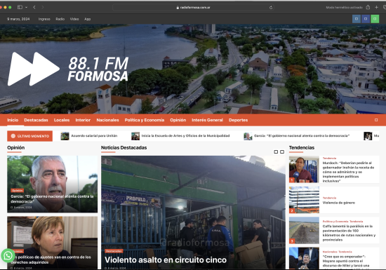Open the Video link in the top bar

[x=74, y=19]
